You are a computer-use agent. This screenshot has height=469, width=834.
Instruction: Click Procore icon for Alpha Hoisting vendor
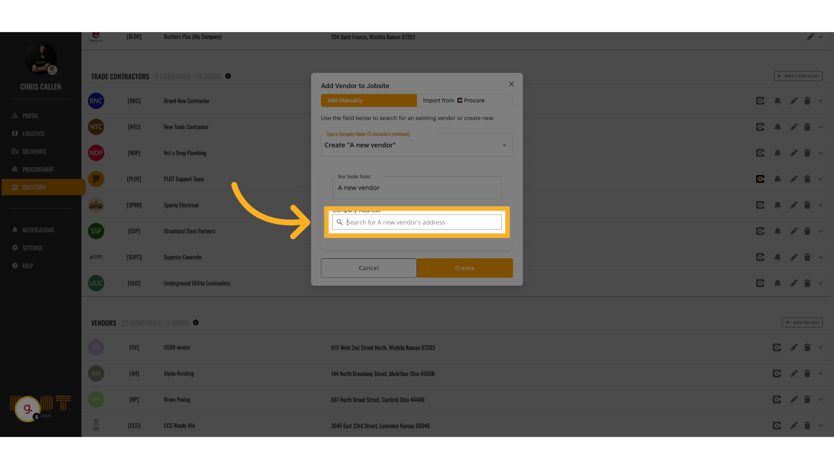pyautogui.click(x=777, y=373)
